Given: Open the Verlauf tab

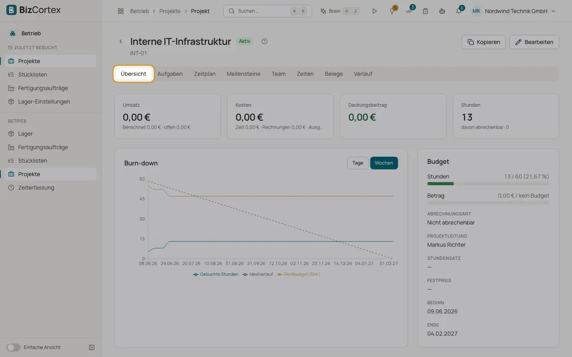Looking at the screenshot, I should (363, 74).
